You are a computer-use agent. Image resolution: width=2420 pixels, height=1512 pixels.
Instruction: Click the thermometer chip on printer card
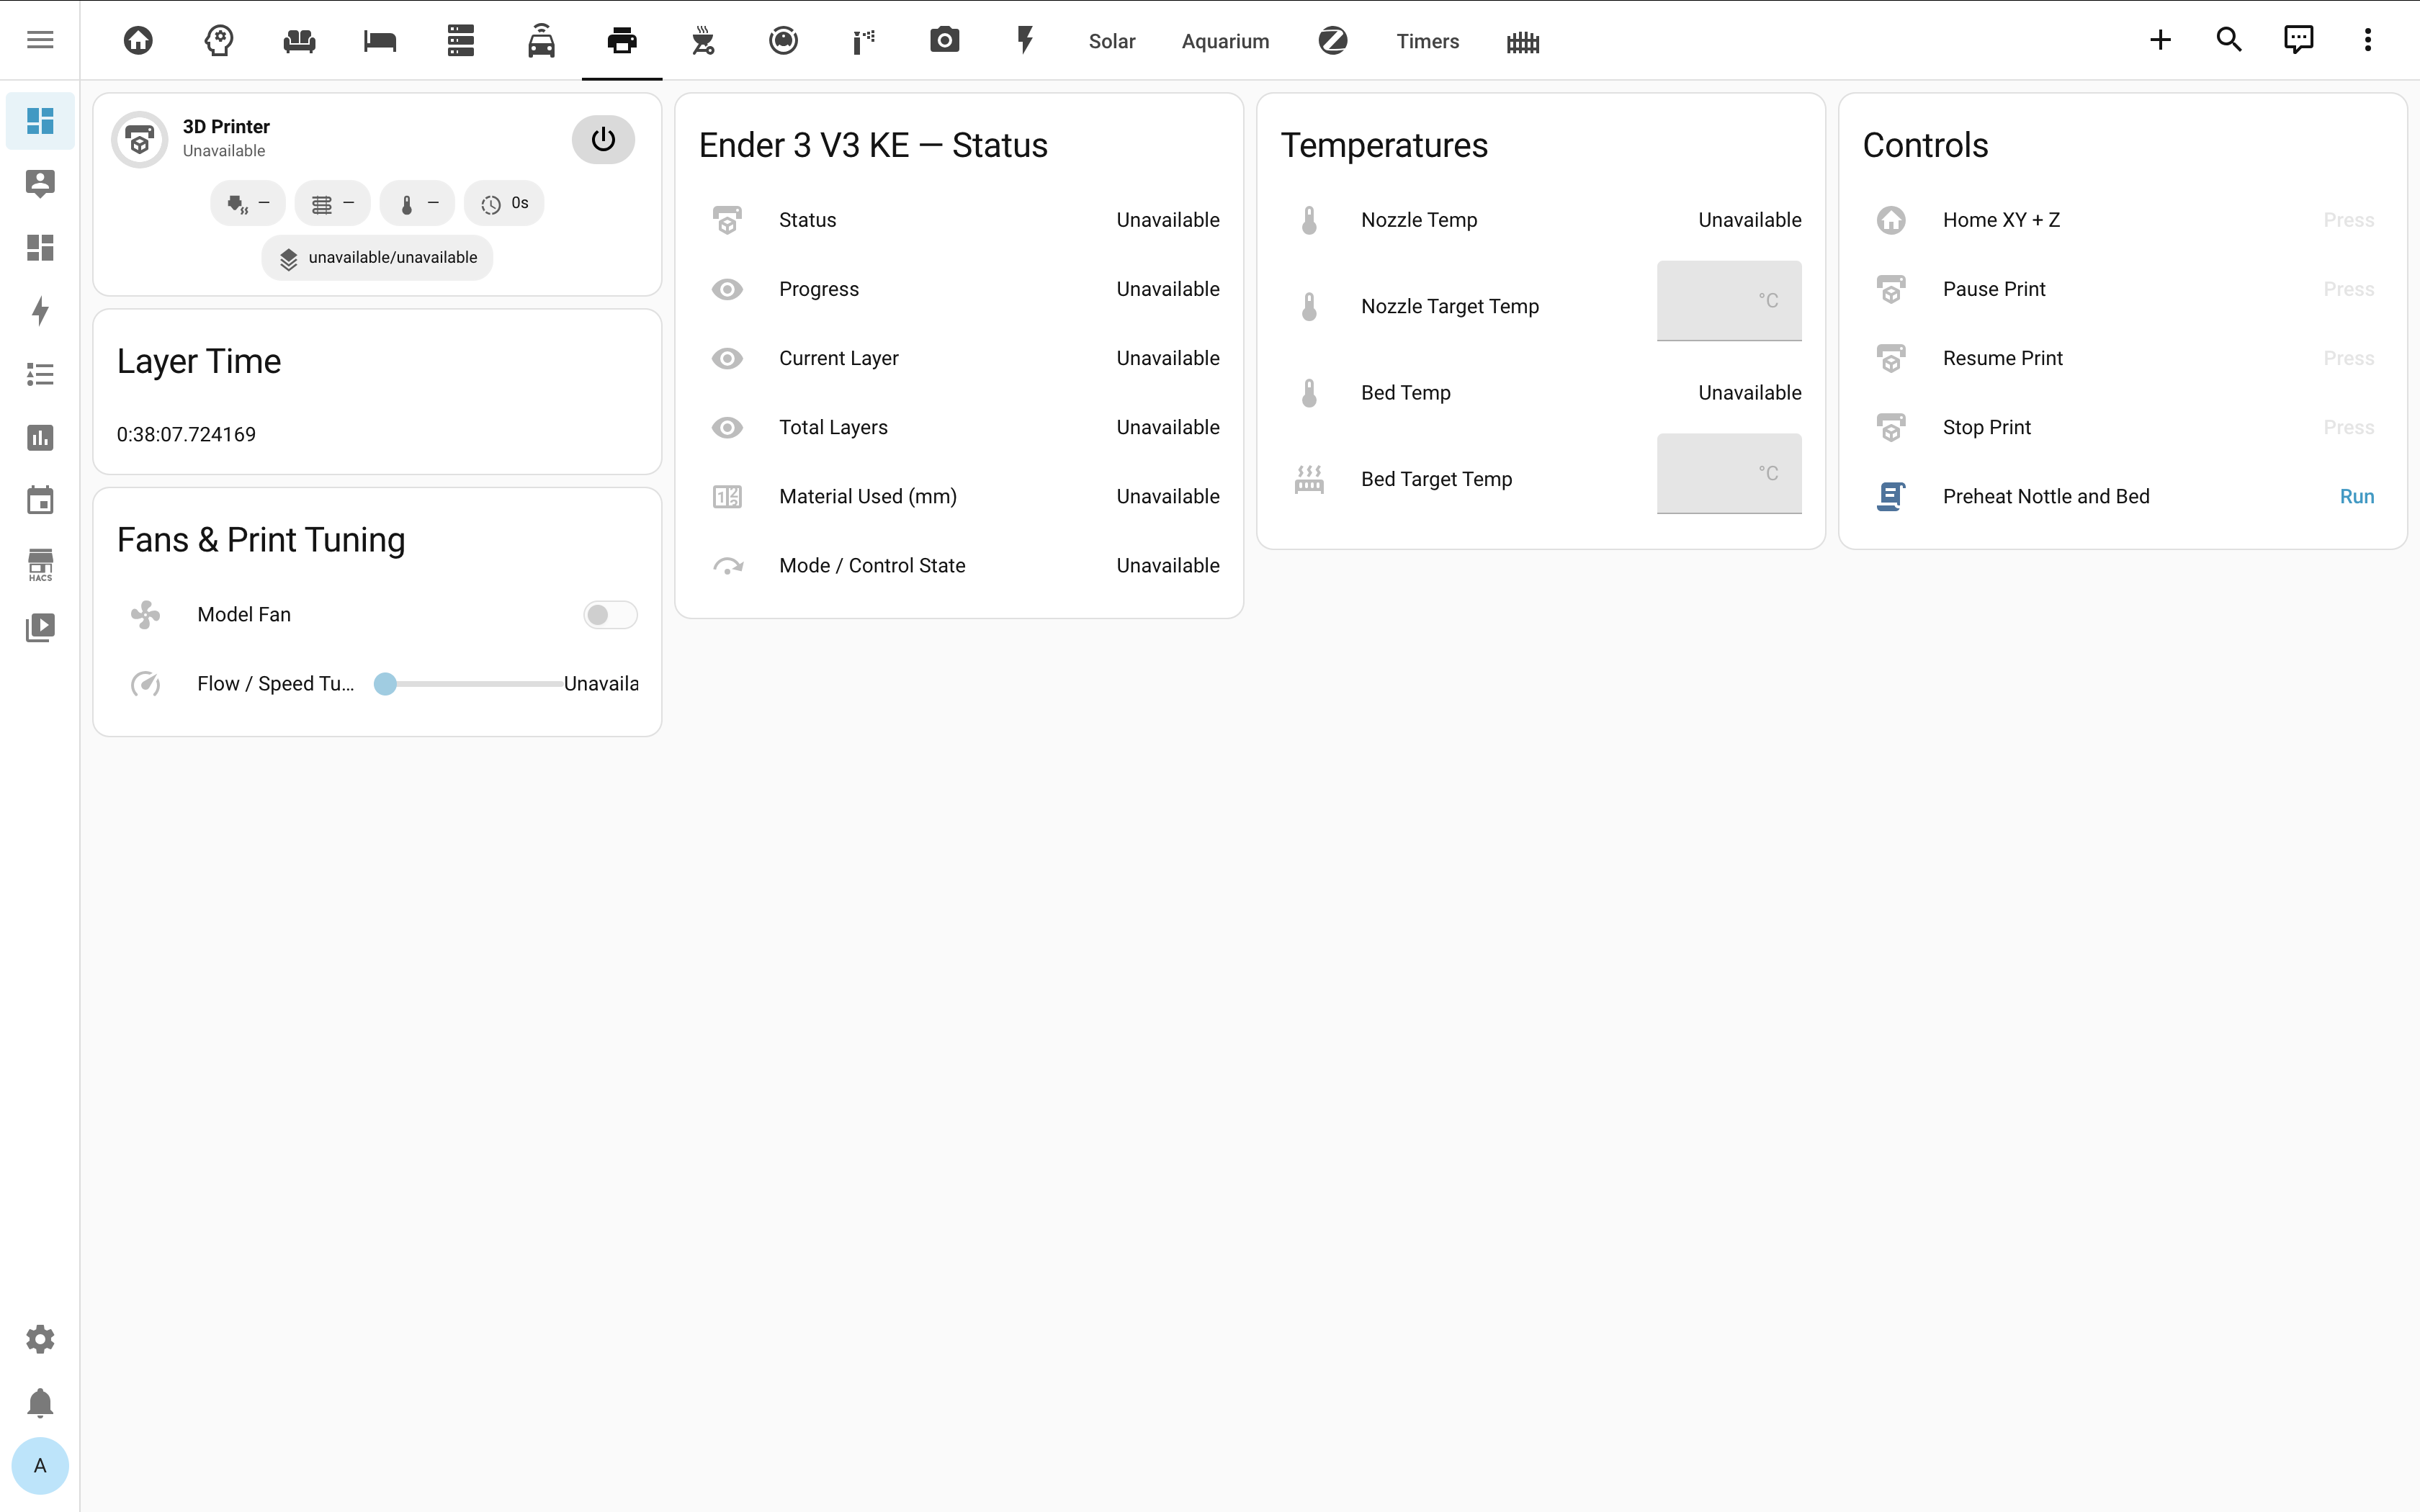[x=417, y=203]
